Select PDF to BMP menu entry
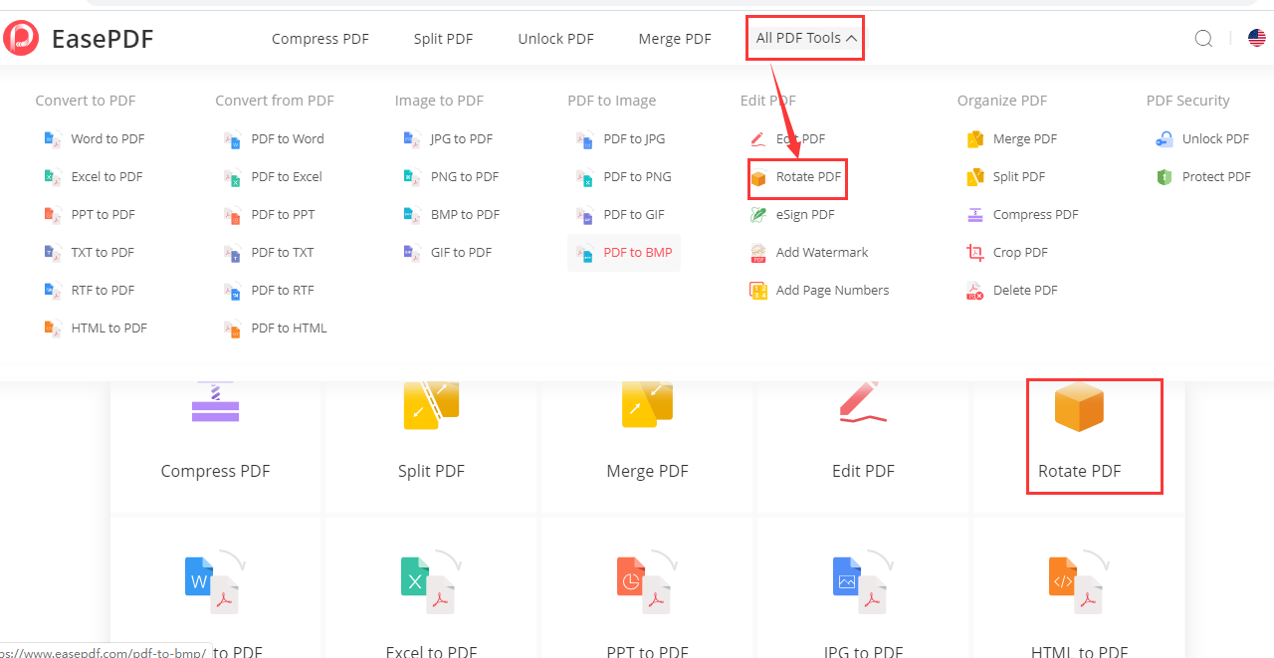1274x658 pixels. (624, 253)
